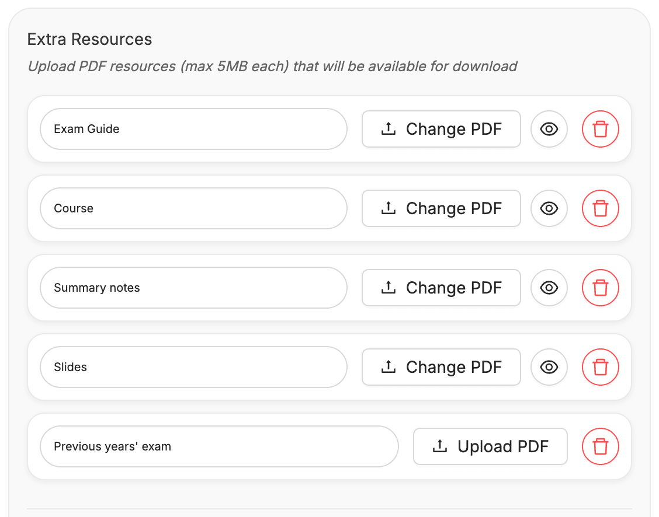Select the Course name input field
Image resolution: width=659 pixels, height=517 pixels.
pos(193,208)
